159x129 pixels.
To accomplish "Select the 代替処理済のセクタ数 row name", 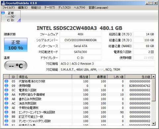I will (x=32, y=81).
